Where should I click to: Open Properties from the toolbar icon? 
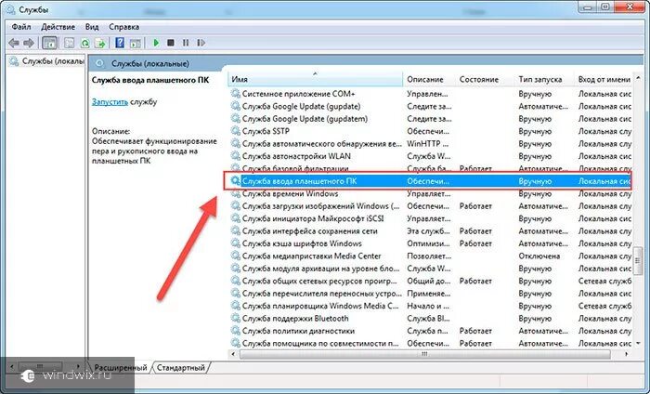70,43
